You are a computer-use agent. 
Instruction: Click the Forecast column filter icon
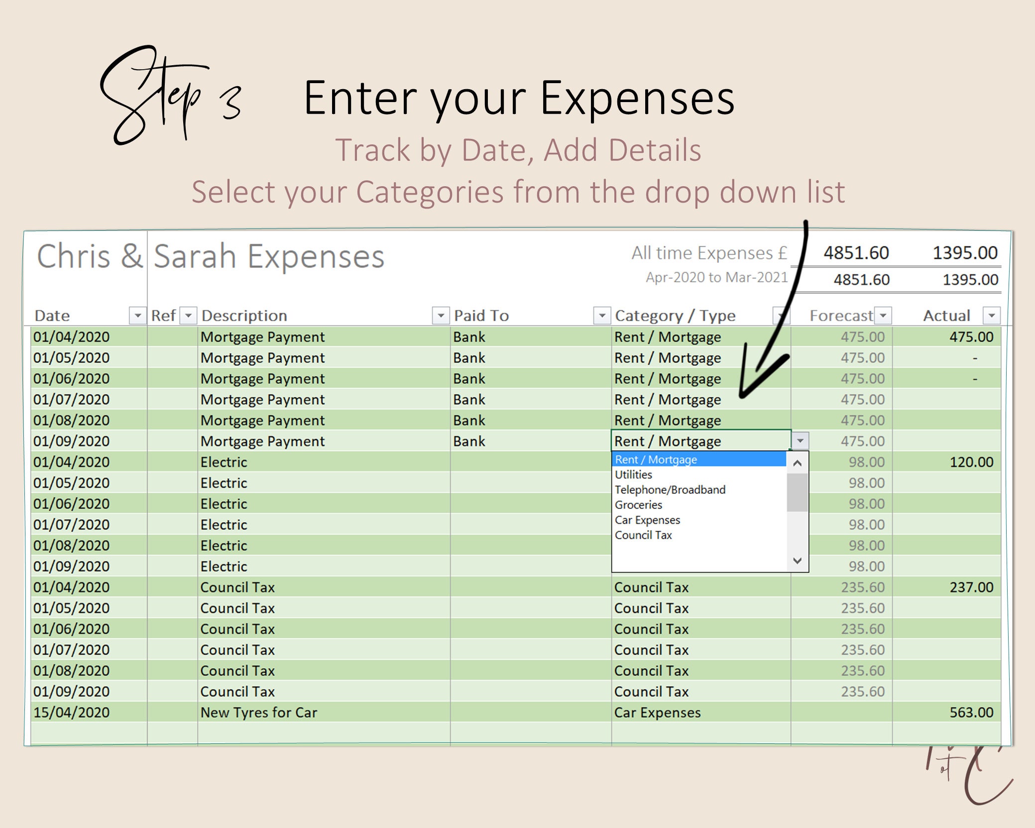pyautogui.click(x=884, y=315)
